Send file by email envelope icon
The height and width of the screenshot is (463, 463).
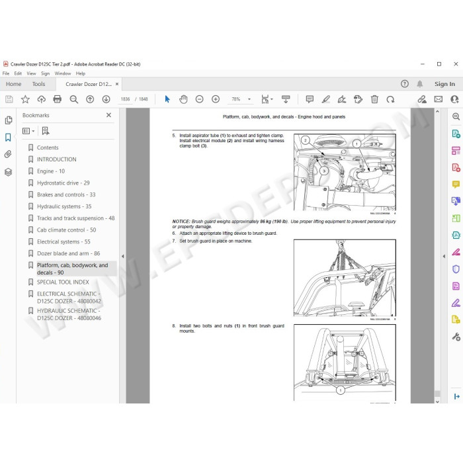438,99
